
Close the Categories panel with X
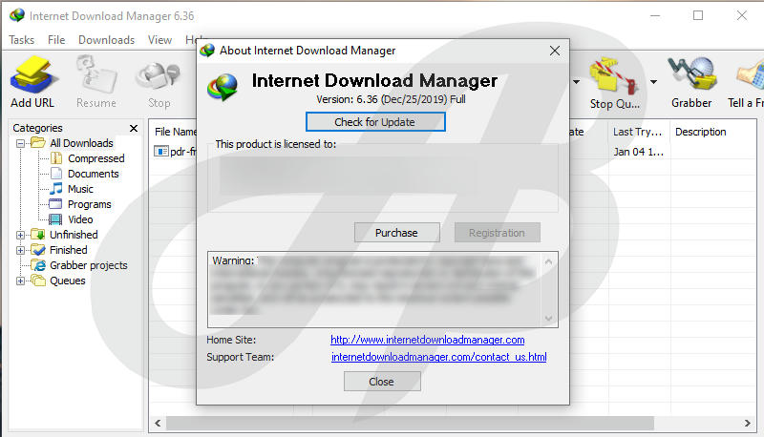[134, 128]
